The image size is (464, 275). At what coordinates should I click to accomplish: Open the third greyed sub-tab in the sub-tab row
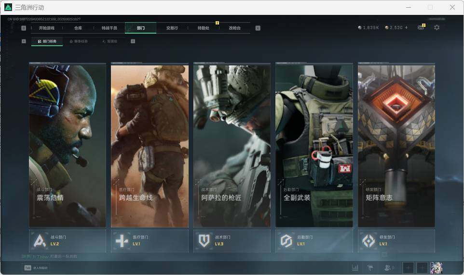[x=110, y=41]
